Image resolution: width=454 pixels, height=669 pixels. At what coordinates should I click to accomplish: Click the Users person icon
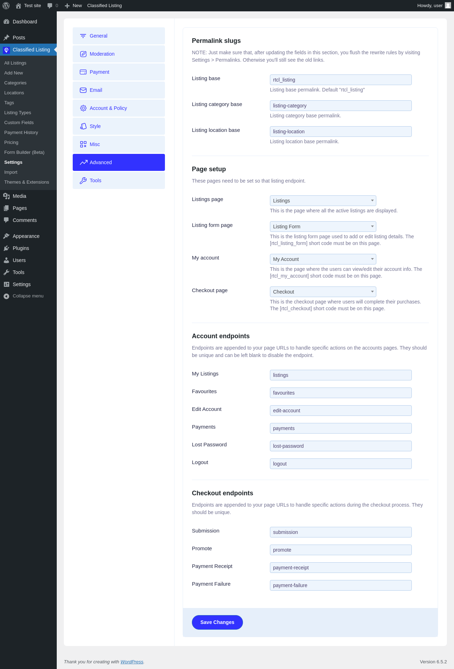click(x=6, y=260)
